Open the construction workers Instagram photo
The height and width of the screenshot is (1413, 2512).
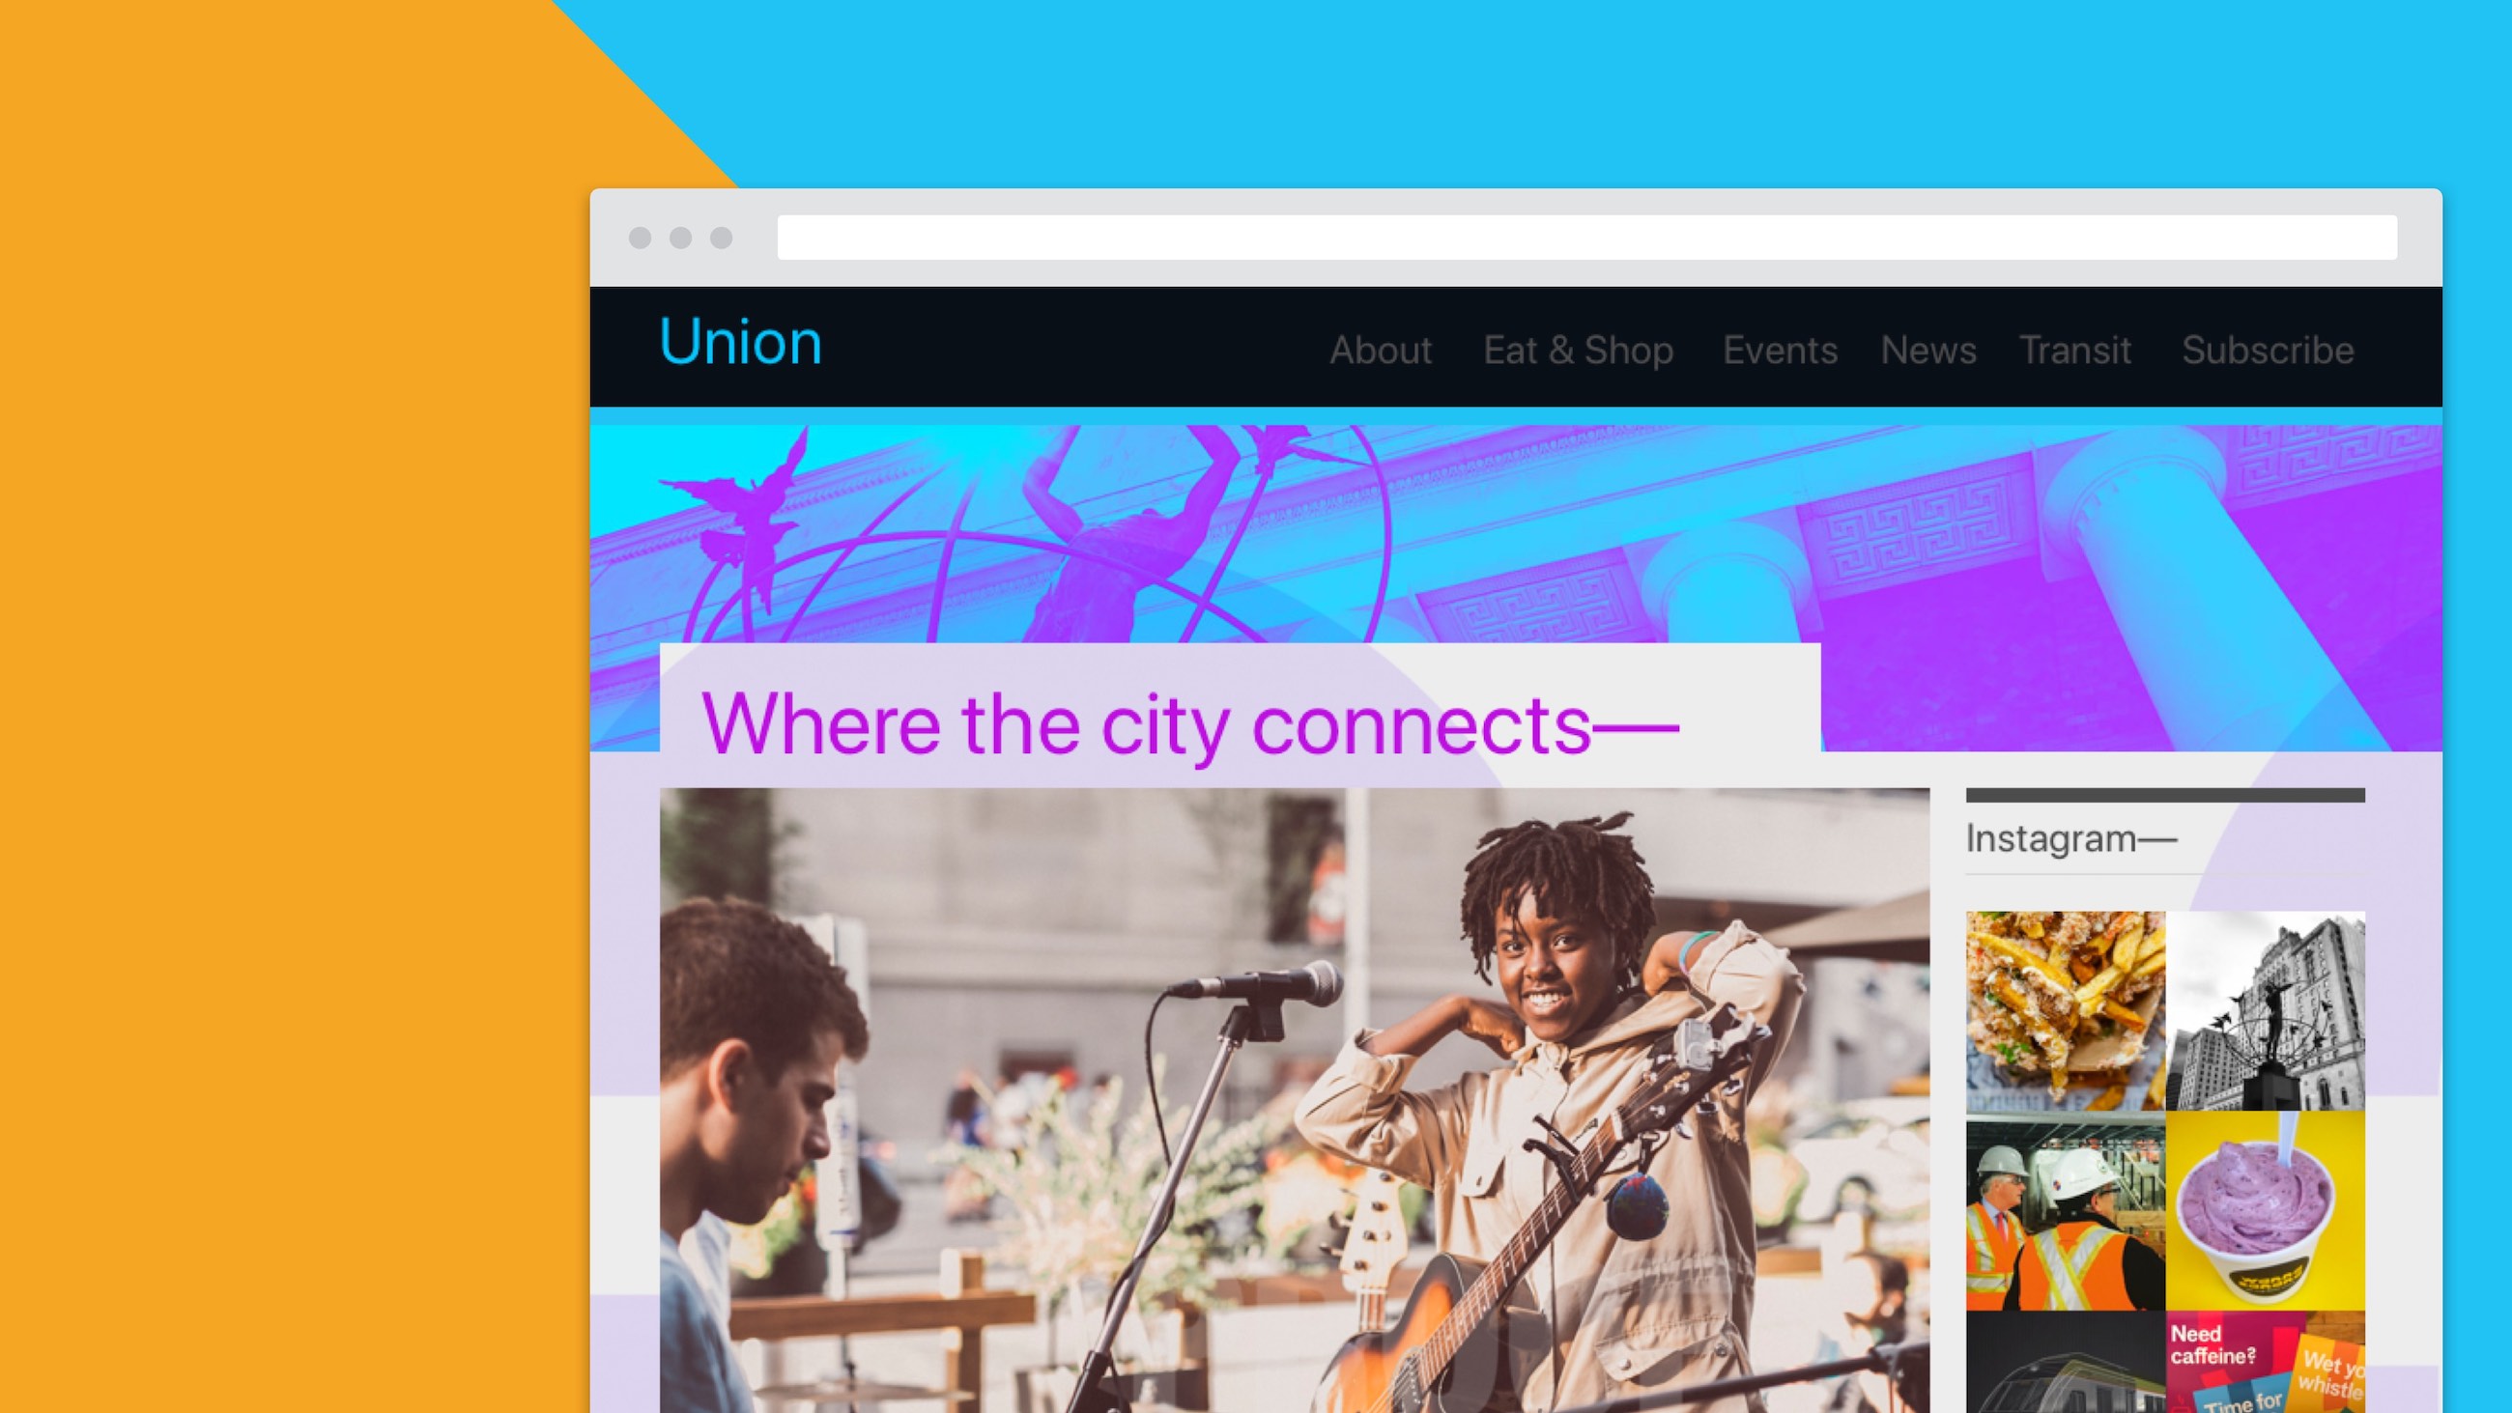tap(2066, 1211)
